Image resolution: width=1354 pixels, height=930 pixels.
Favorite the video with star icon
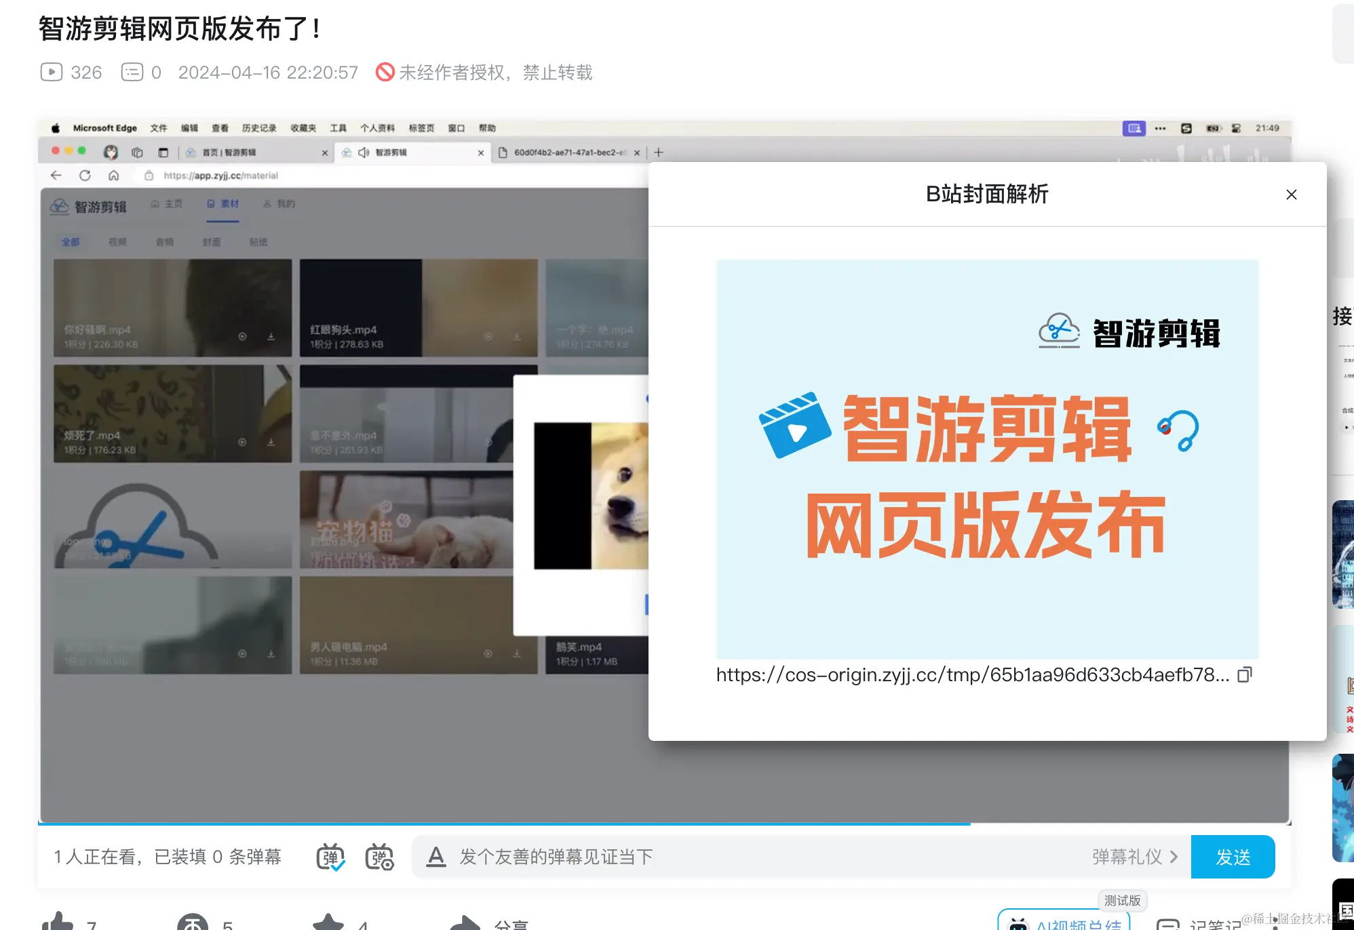point(328,922)
